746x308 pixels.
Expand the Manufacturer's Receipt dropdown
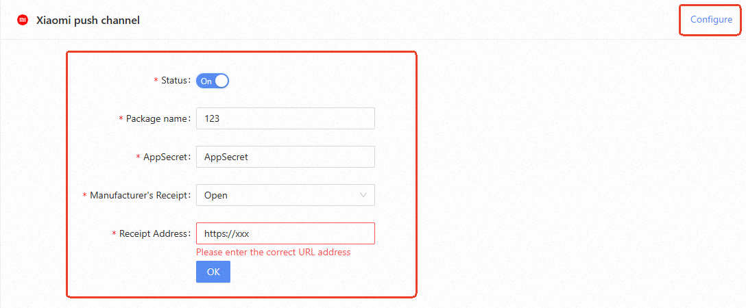coord(285,195)
